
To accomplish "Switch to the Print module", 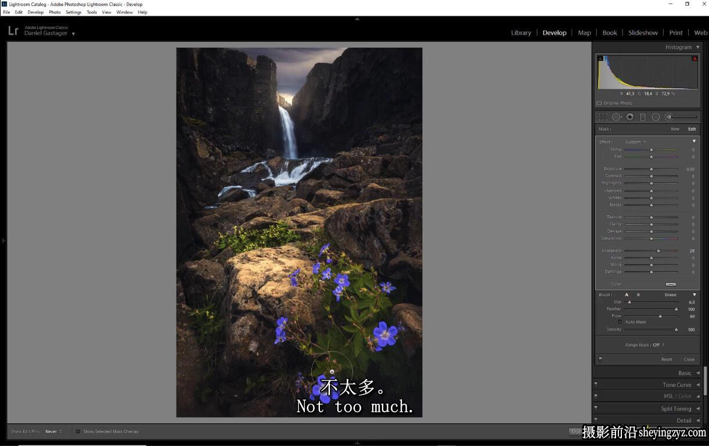I will [x=676, y=33].
